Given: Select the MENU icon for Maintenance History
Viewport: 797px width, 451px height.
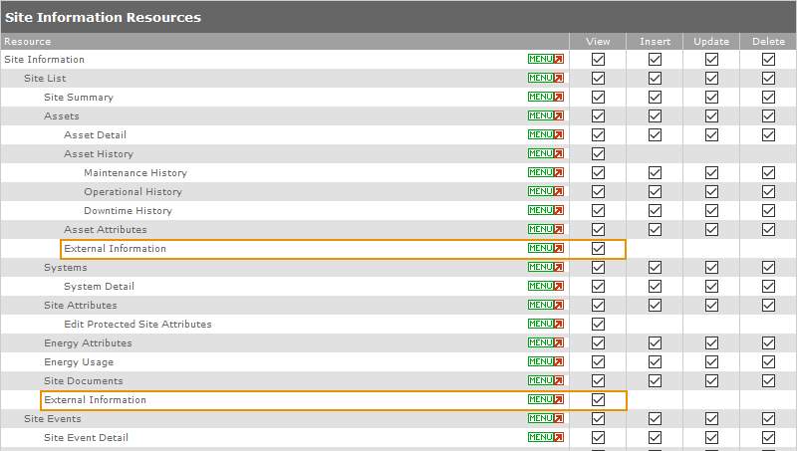Looking at the screenshot, I should 545,173.
